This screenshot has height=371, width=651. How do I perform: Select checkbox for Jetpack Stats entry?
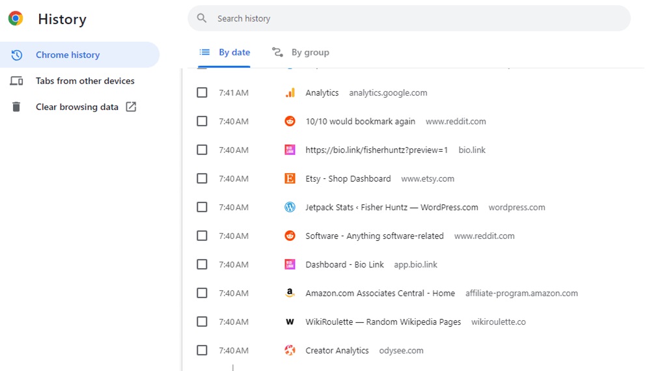coord(202,207)
